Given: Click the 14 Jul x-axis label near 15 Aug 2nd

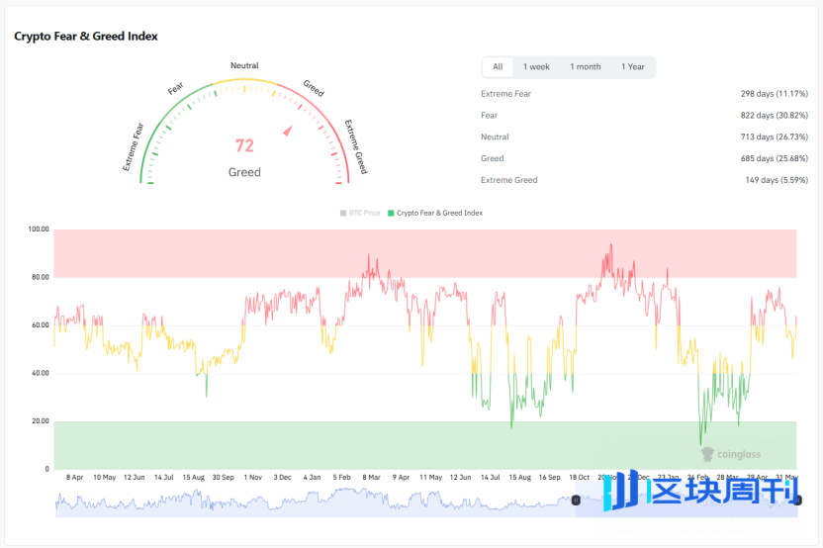Looking at the screenshot, I should (x=491, y=477).
